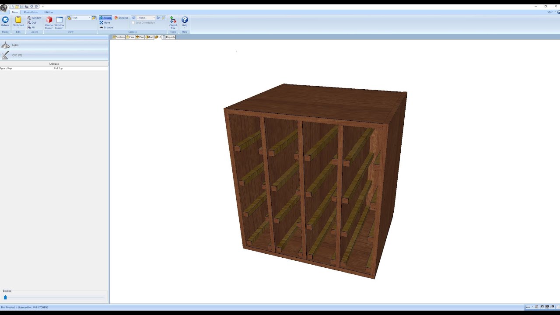The height and width of the screenshot is (315, 560).
Task: Toggle Rotate camera mode
Action: click(x=105, y=18)
